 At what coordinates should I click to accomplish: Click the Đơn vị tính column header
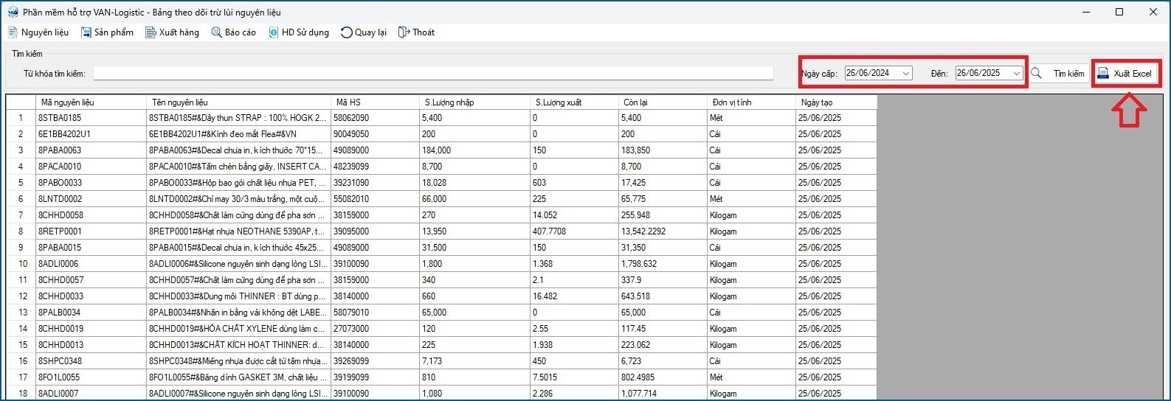[752, 102]
